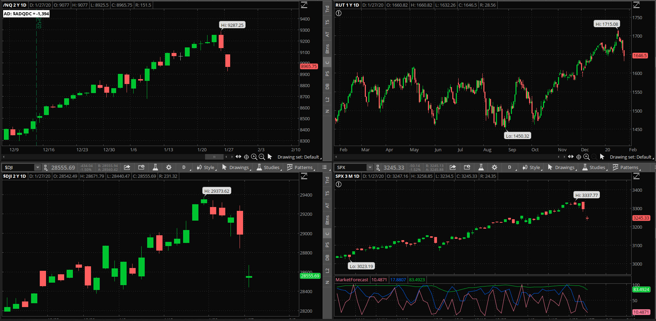Screen dimensions: 656x321
Task: Toggle DB sidebar button beside /NQ chart
Action: (x=327, y=86)
